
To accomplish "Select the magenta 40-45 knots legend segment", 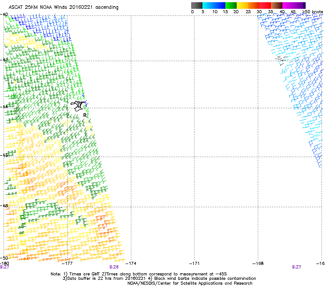I will coord(288,5).
